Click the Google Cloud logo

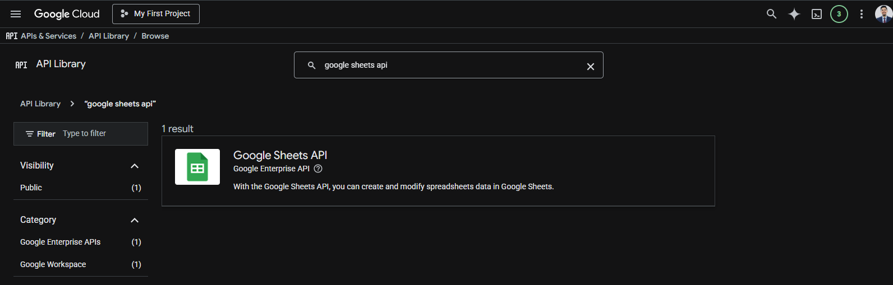pyautogui.click(x=67, y=14)
